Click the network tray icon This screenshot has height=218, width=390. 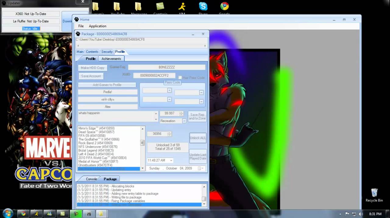(354, 214)
